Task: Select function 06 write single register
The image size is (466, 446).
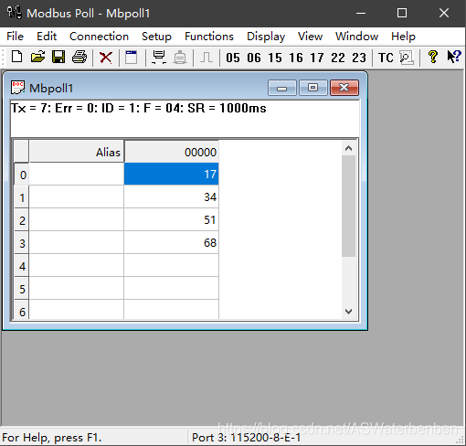Action: (x=254, y=58)
